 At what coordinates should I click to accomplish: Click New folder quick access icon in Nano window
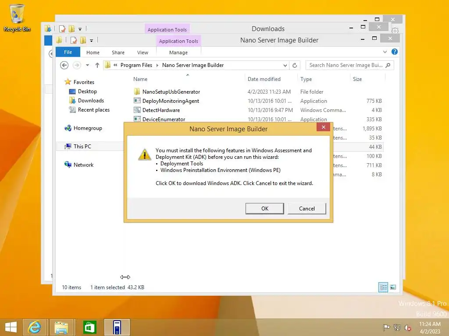[x=83, y=40]
